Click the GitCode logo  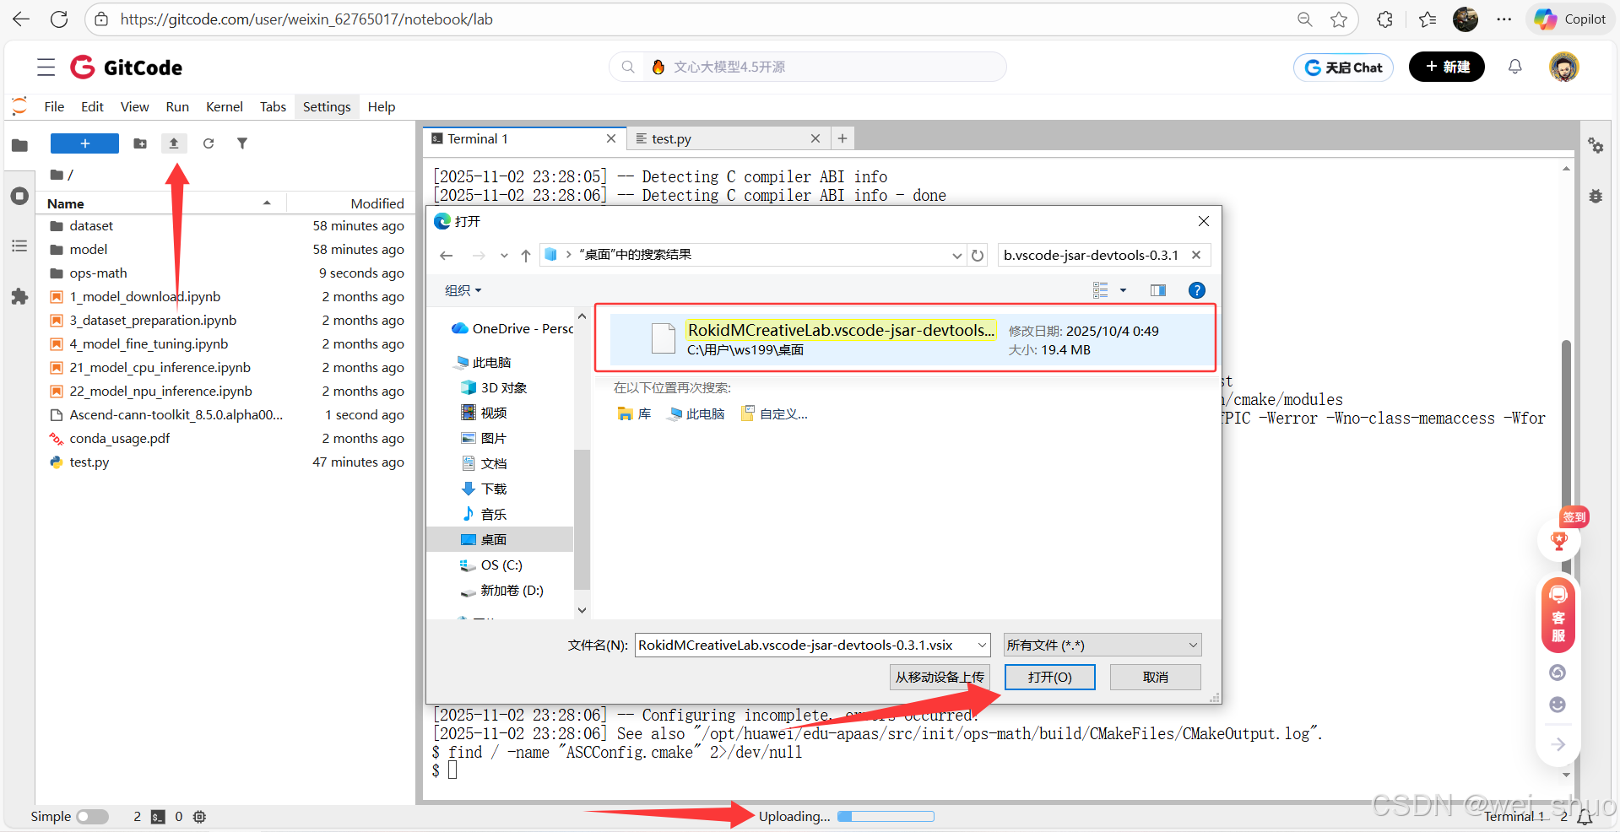[127, 68]
